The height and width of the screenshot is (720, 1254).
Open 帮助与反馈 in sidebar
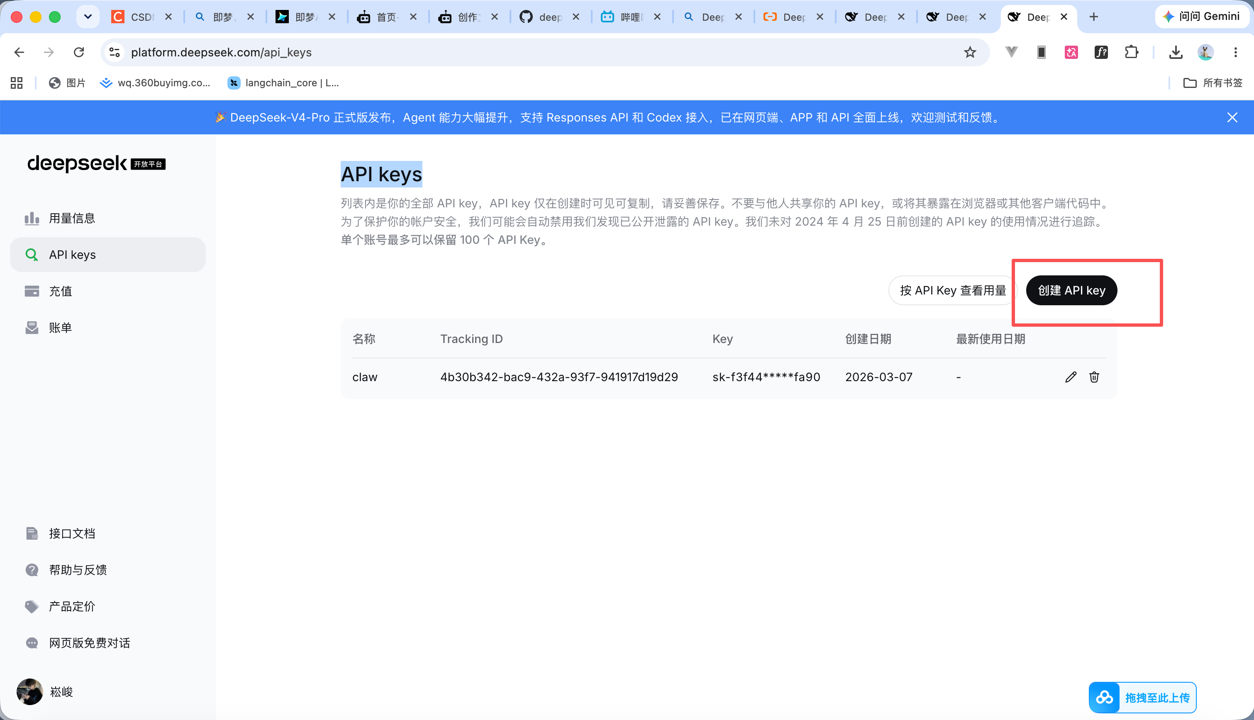tap(108, 570)
